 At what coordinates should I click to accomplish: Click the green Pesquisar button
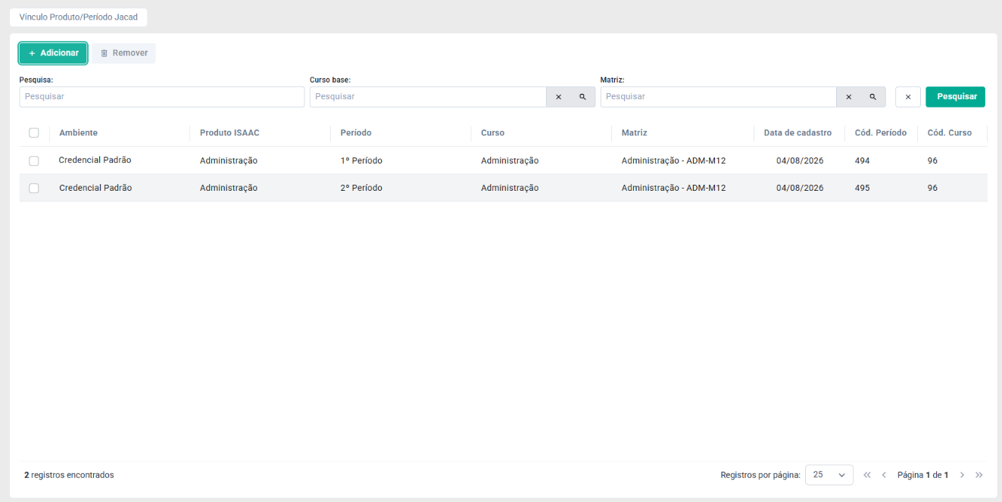pos(956,97)
